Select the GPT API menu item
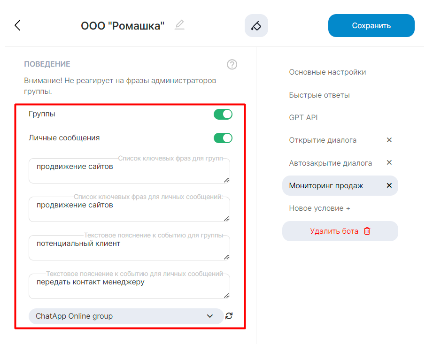Screen dimensions: 433x344 pyautogui.click(x=303, y=118)
